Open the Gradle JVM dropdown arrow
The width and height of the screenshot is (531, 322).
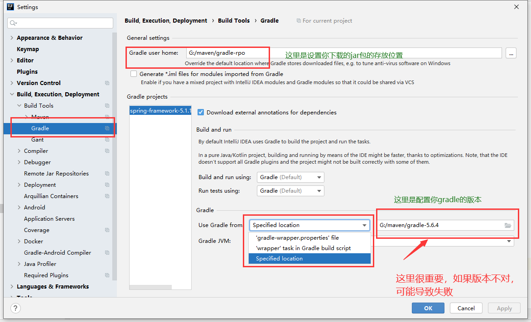point(509,241)
